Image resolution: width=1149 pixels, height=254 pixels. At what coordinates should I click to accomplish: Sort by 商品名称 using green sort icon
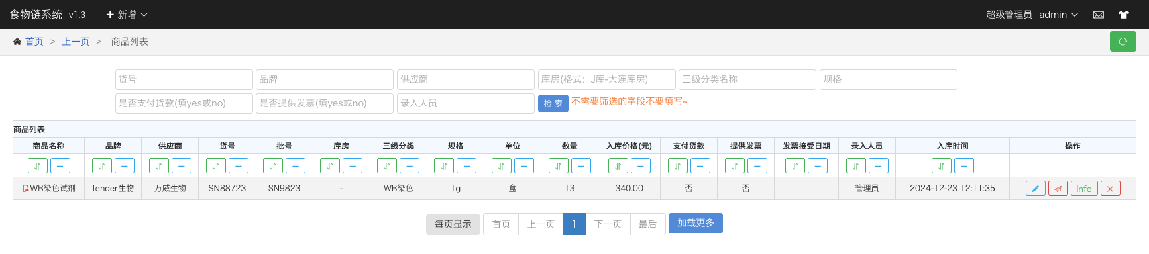coord(38,166)
